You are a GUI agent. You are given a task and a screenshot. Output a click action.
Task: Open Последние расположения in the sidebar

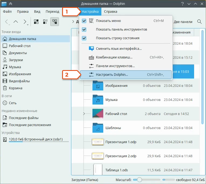(35, 125)
